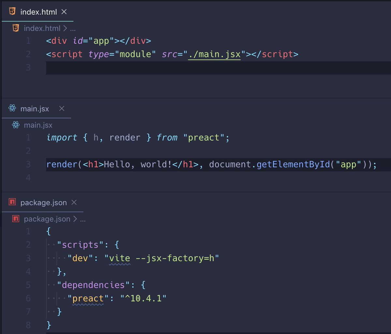Open the ./main.jsx link in script tag

(x=215, y=54)
